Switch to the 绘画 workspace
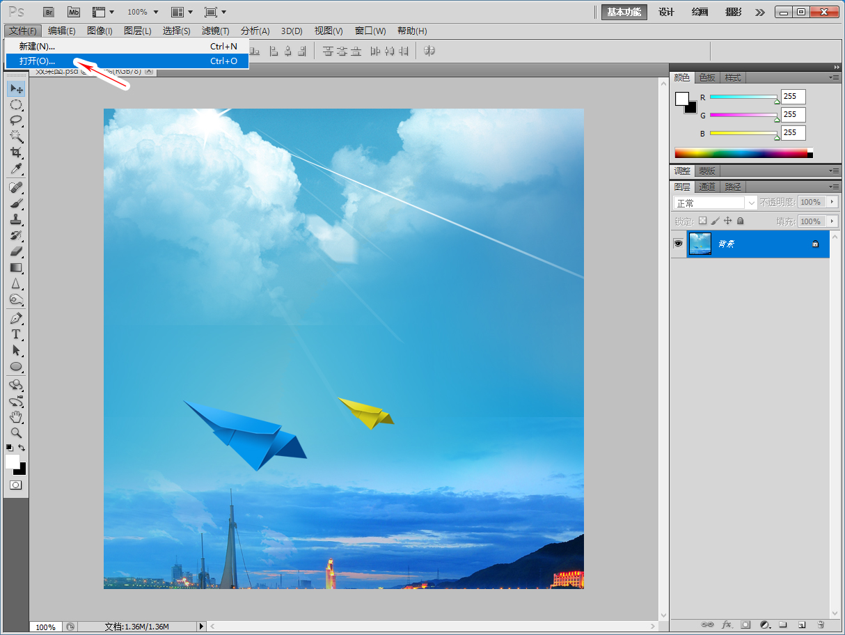 (700, 12)
